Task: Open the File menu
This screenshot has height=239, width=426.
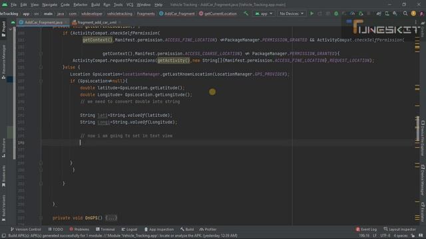Action: (13, 5)
